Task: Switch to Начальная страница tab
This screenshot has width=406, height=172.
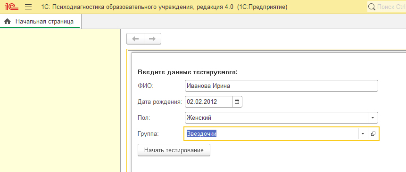Action: [x=41, y=22]
